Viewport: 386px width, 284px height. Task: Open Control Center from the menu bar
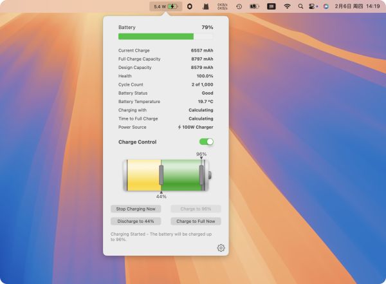313,6
